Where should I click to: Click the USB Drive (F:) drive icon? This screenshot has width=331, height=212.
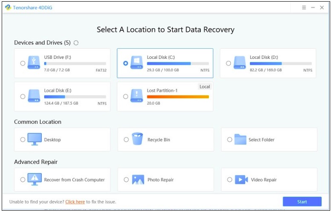(x=34, y=63)
